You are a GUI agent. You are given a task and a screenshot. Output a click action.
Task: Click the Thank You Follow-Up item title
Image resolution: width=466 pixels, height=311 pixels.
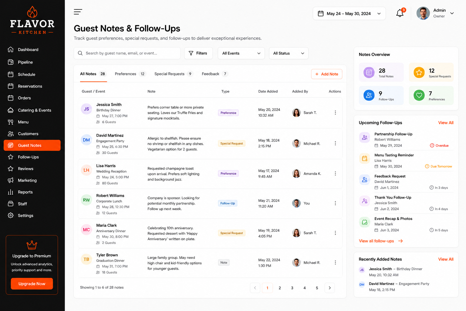(393, 197)
